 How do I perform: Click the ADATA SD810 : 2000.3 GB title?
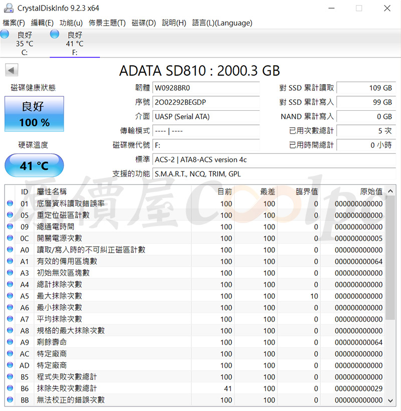click(199, 71)
